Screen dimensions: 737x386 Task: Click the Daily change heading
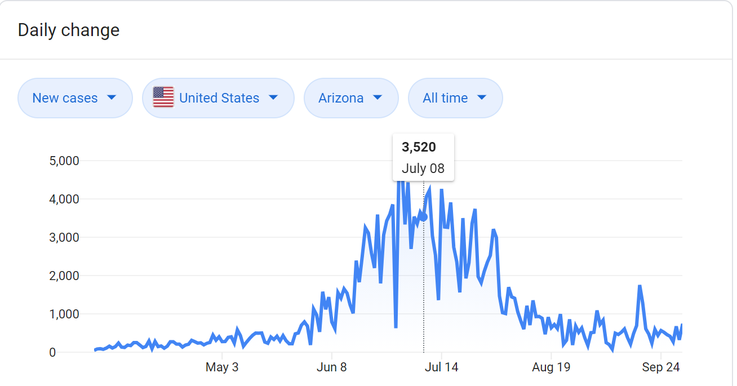[69, 30]
